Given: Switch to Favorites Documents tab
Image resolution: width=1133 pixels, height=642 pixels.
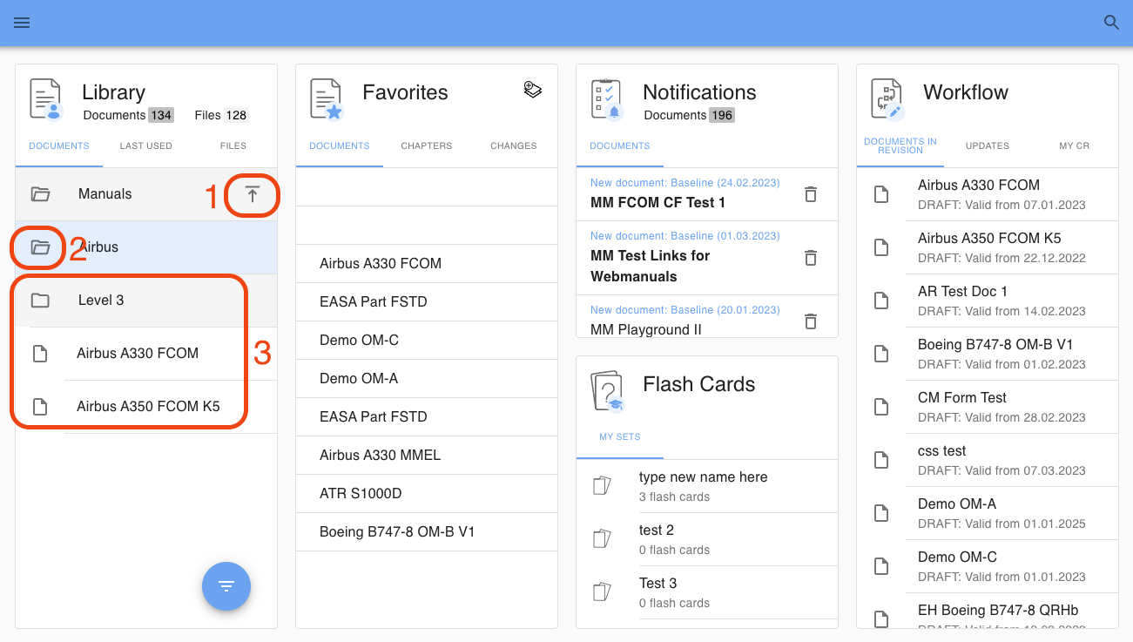Looking at the screenshot, I should pyautogui.click(x=340, y=146).
